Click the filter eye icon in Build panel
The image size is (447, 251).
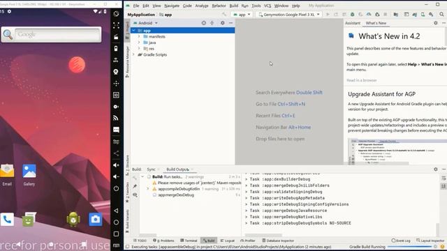click(135, 195)
